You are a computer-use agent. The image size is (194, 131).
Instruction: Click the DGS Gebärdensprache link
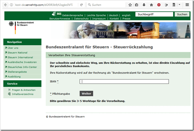point(67,14)
